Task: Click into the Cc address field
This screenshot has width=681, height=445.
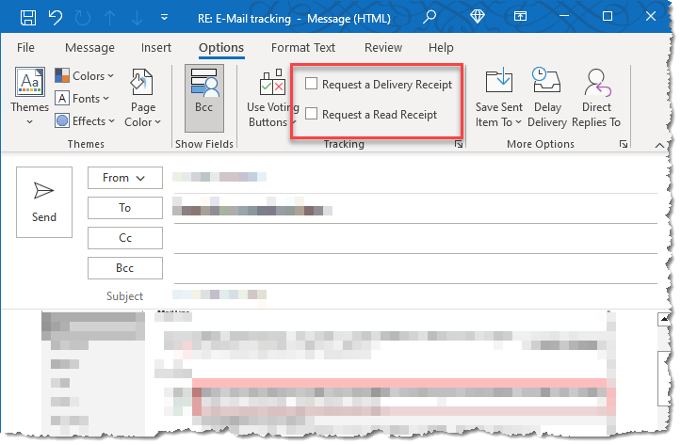Action: [x=415, y=239]
